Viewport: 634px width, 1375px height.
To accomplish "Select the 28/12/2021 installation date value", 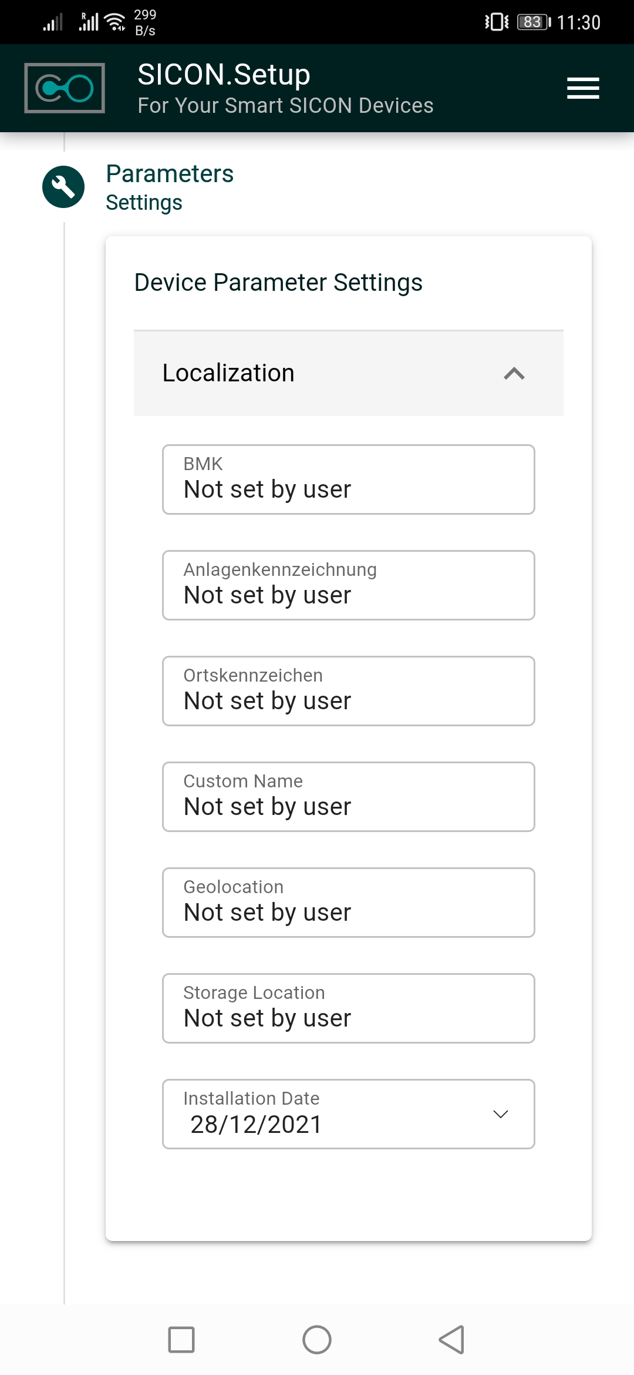I will [257, 1125].
